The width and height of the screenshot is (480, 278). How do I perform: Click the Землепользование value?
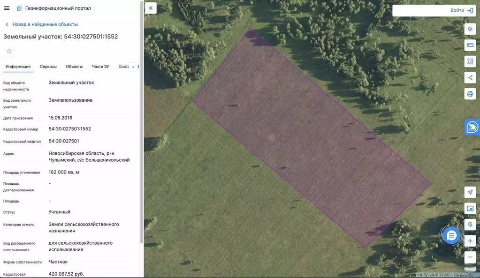tap(70, 100)
